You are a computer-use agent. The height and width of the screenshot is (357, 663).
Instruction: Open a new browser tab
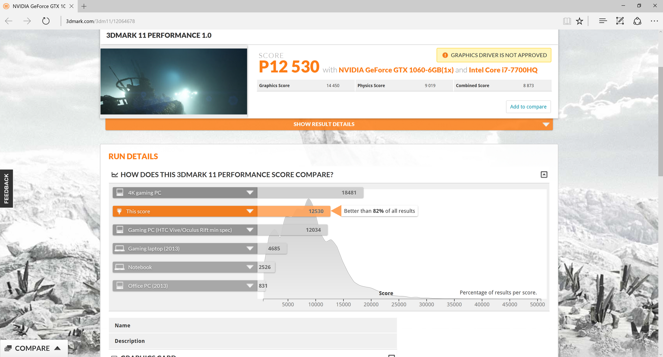pyautogui.click(x=84, y=6)
